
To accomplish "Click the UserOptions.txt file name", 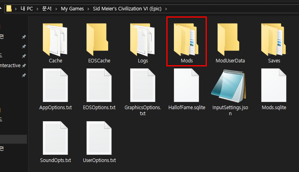I will 99,160.
